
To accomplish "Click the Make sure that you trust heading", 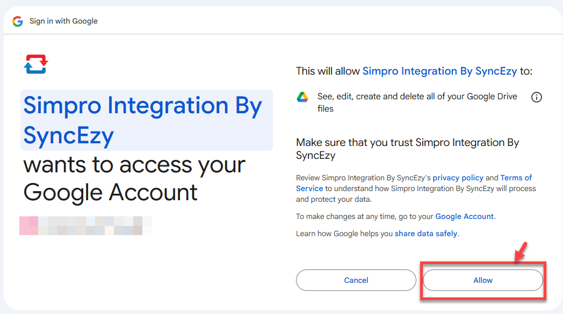I will tap(408, 149).
